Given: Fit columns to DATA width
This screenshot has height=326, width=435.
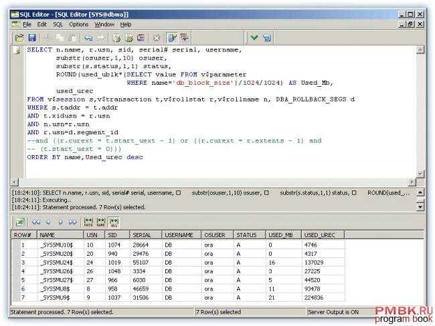Looking at the screenshot, I should (x=88, y=222).
